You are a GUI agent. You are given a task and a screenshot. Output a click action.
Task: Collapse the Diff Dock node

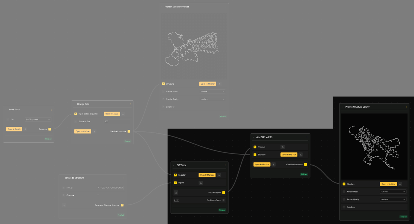174,165
